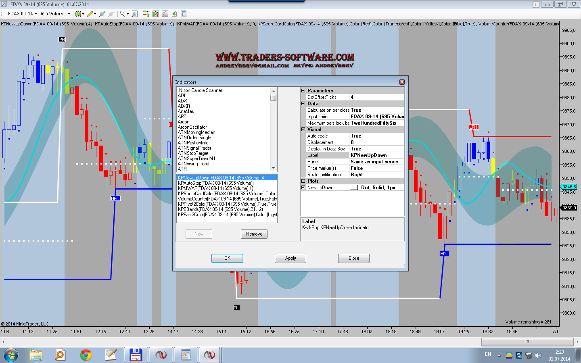Image resolution: width=581 pixels, height=363 pixels.
Task: Collapse the Visual property section
Action: coord(303,129)
